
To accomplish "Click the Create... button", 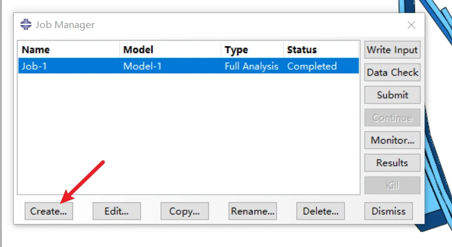I will (x=49, y=211).
